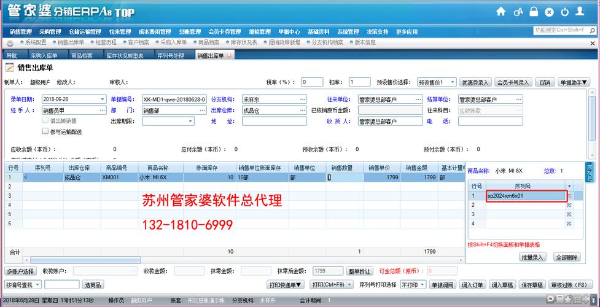Click the 批量录入 button
The height and width of the screenshot is (307, 600).
point(532,257)
